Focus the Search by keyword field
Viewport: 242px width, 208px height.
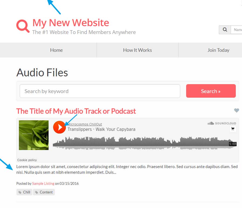(x=100, y=91)
